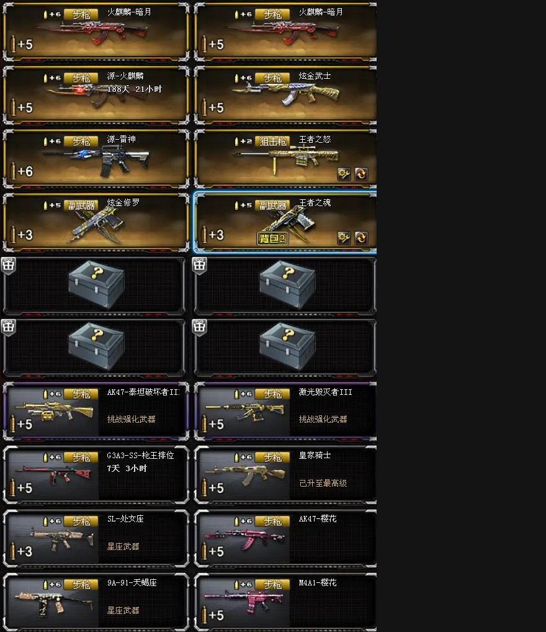Pick the M4A1-樱花 rifle card
The image size is (546, 632).
(x=285, y=602)
